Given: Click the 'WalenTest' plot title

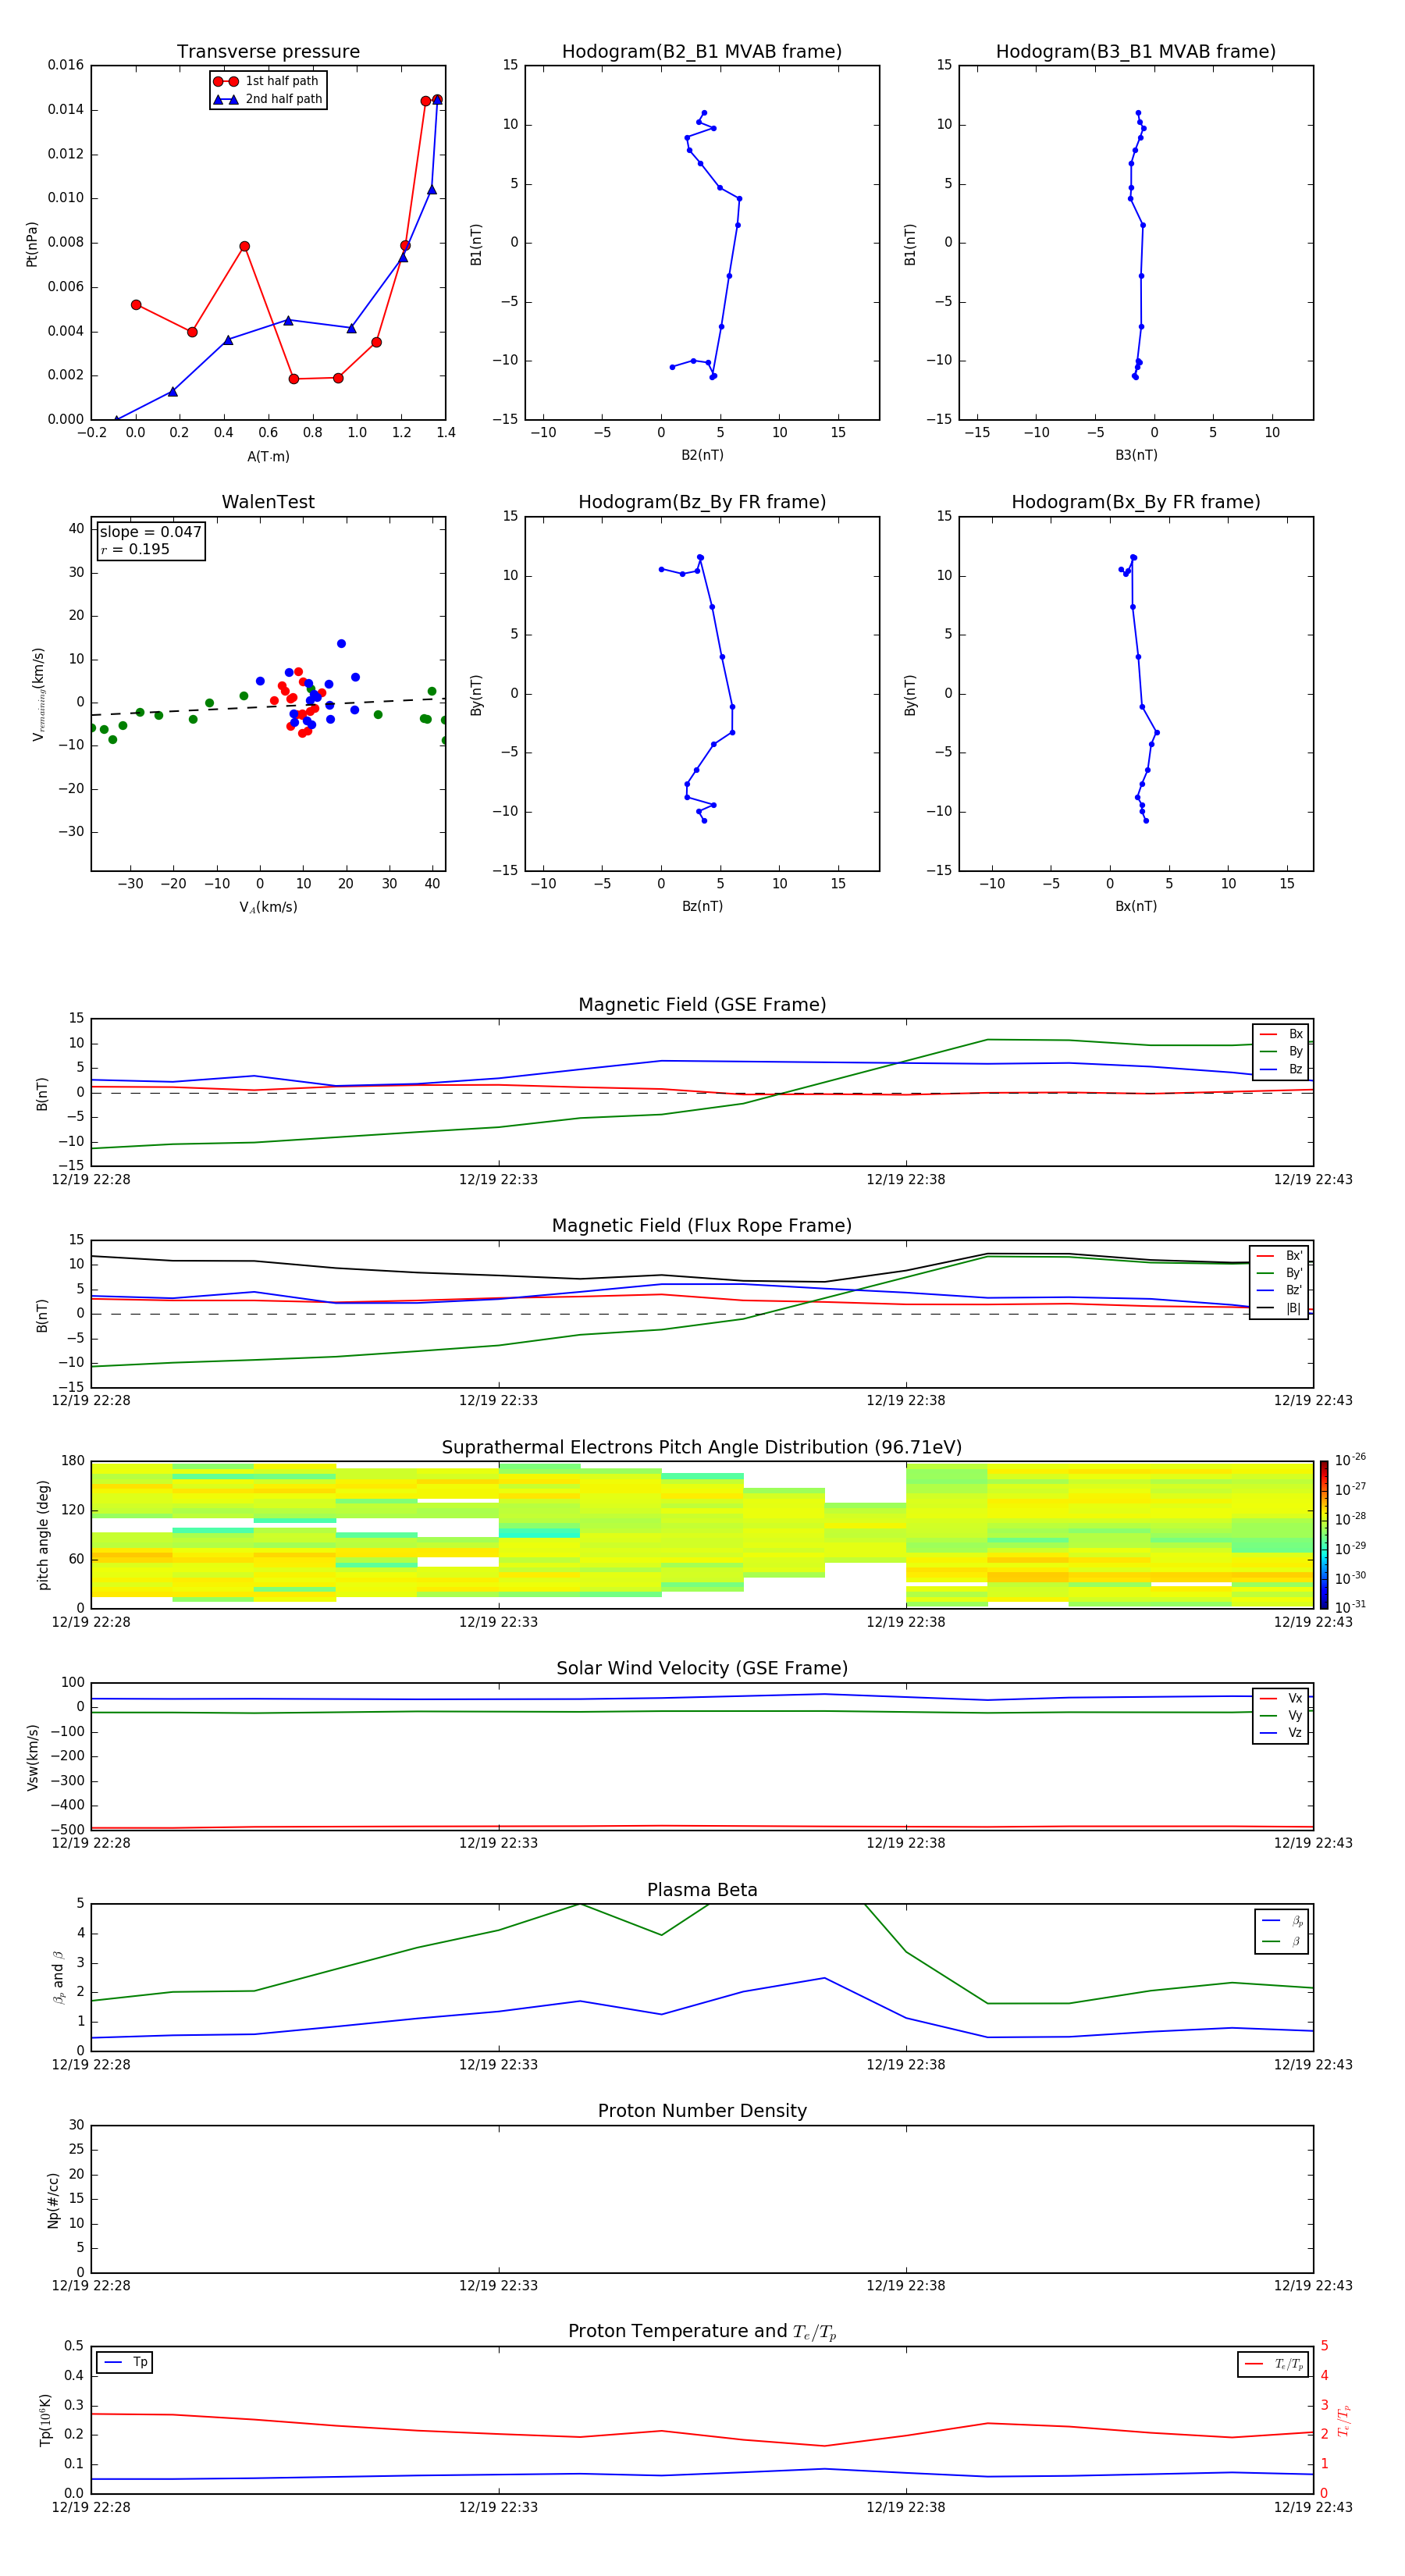Looking at the screenshot, I should 268,502.
